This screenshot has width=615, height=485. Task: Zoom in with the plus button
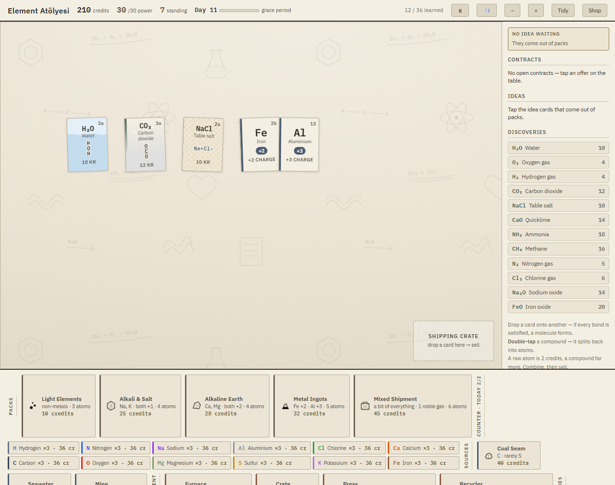(536, 11)
